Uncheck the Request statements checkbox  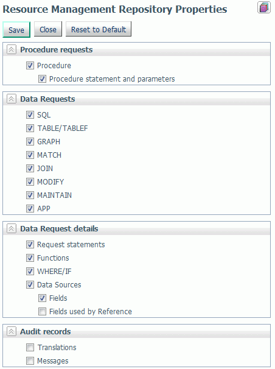pos(30,245)
